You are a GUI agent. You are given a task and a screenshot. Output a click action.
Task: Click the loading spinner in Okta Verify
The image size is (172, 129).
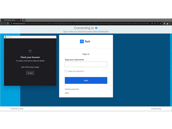(30, 51)
